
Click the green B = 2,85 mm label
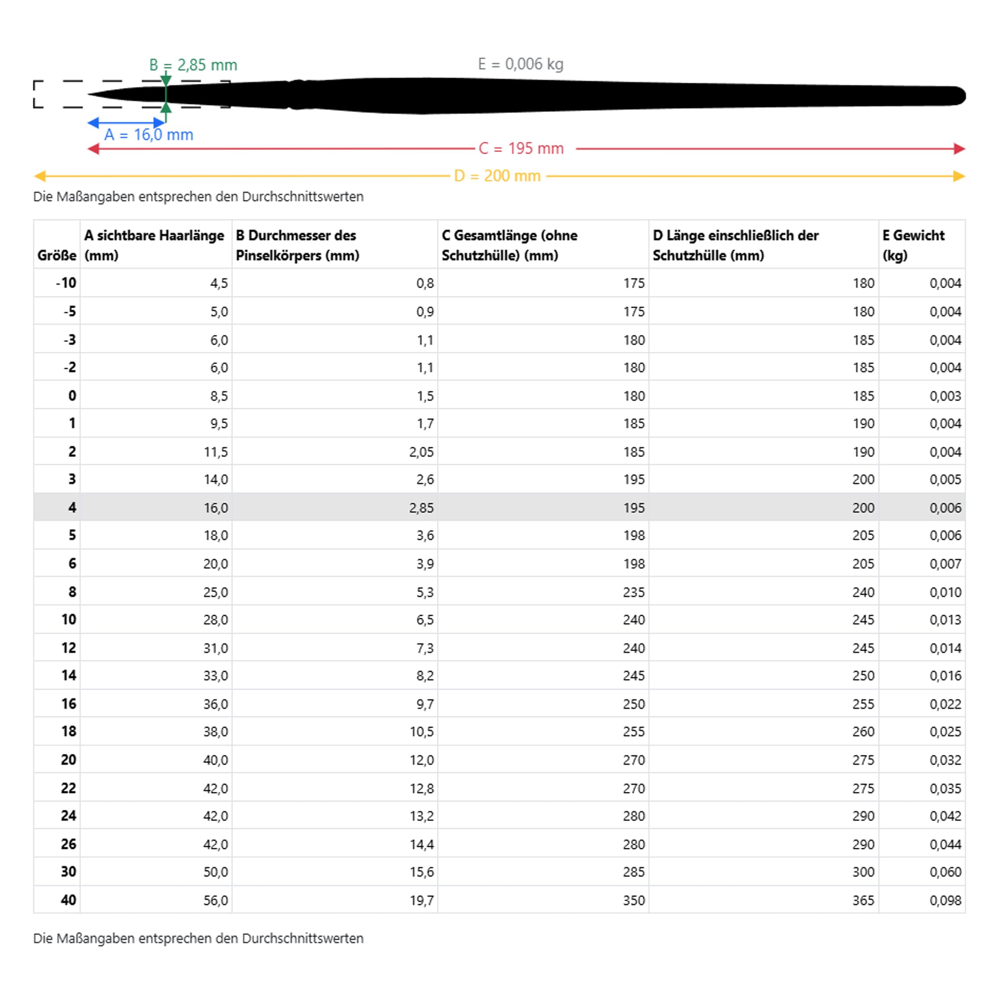click(x=193, y=65)
